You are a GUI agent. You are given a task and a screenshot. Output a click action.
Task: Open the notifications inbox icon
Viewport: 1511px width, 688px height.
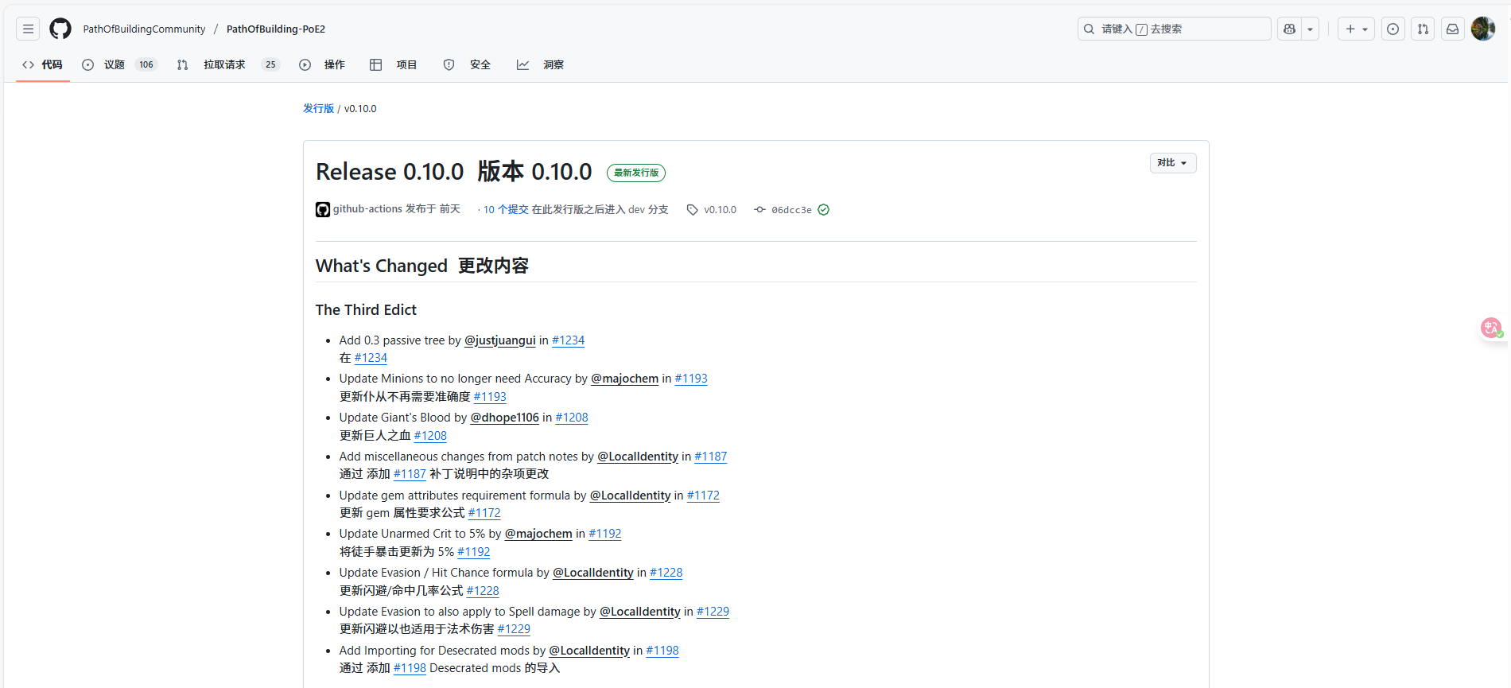pos(1452,29)
